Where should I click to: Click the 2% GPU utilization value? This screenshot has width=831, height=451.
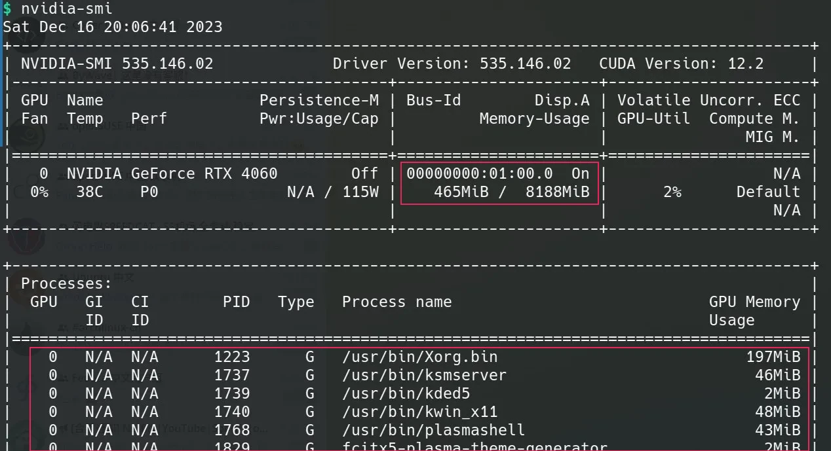(672, 192)
